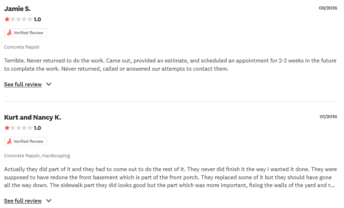Click reviewer name Kurt and Nancy K.
The width and height of the screenshot is (344, 208).
(x=32, y=117)
